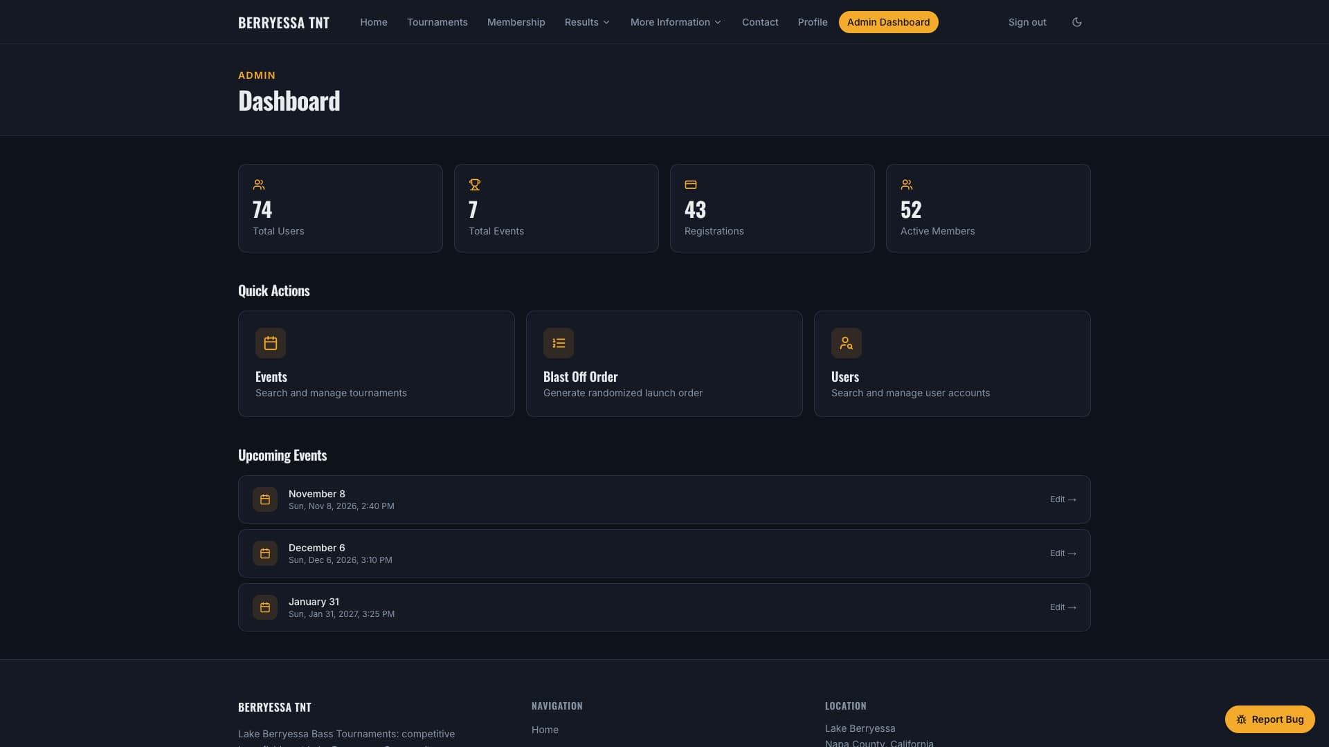
Task: Click the bug icon in Report Bug
Action: [x=1241, y=719]
